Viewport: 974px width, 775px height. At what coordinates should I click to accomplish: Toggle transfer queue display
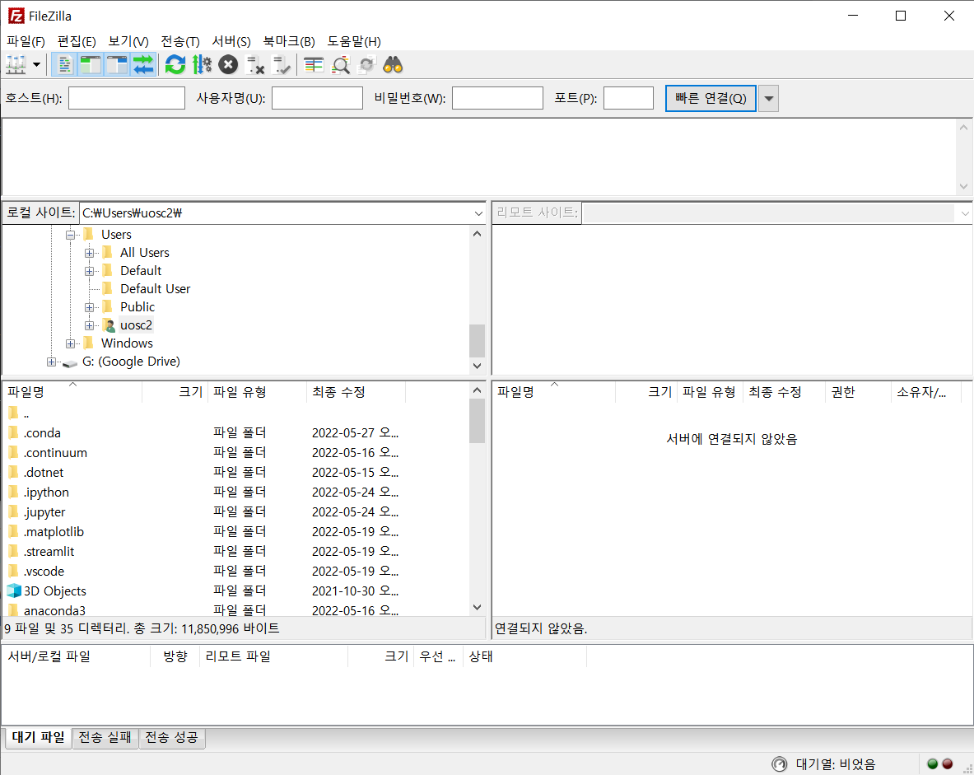[143, 64]
